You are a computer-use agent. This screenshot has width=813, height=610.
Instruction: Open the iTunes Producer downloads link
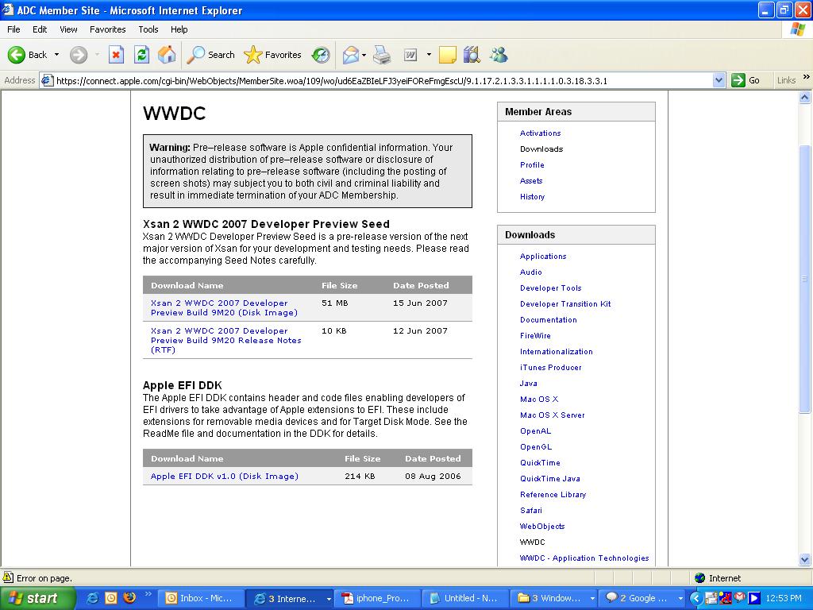(x=551, y=367)
